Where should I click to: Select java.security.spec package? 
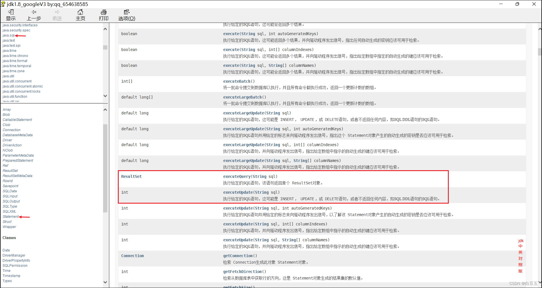[16, 30]
